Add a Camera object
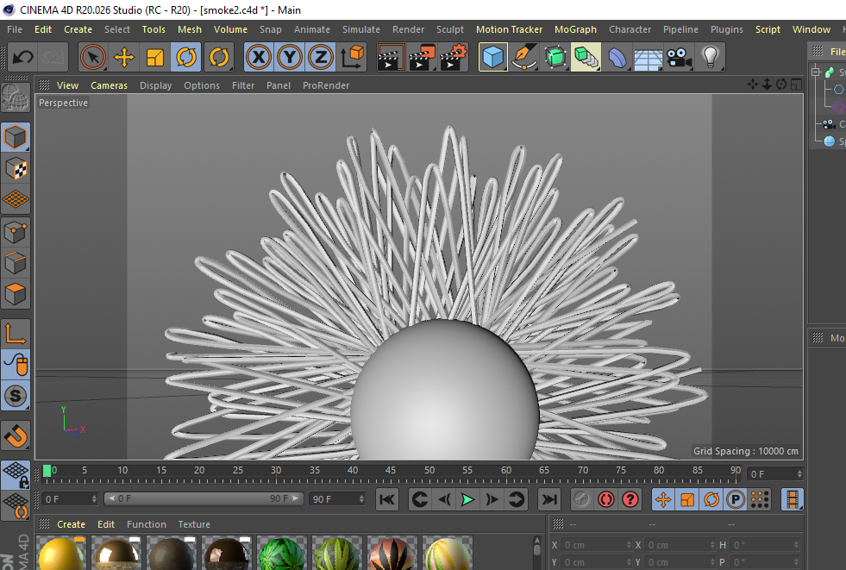The image size is (846, 570). 680,57
